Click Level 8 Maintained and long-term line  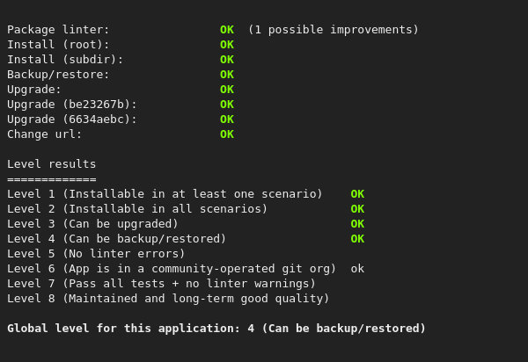tap(168, 299)
